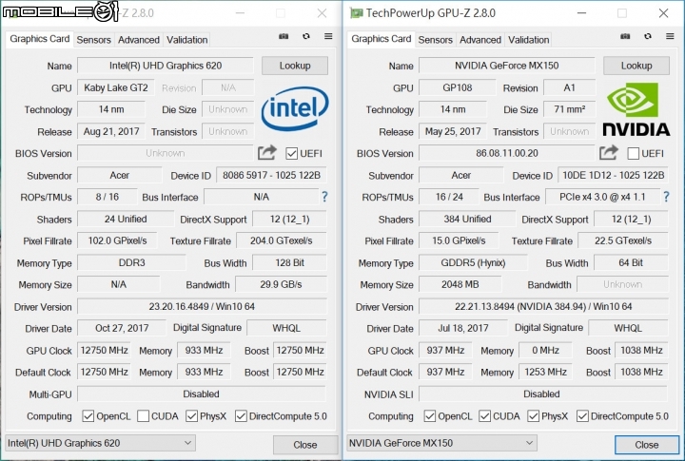Click Multi-GPU field showing Disabled
Viewport: 685px width, 461px height.
click(x=202, y=394)
